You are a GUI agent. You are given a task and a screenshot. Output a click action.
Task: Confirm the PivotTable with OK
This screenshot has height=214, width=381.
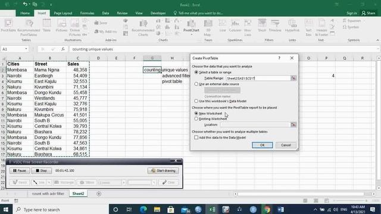(x=262, y=145)
